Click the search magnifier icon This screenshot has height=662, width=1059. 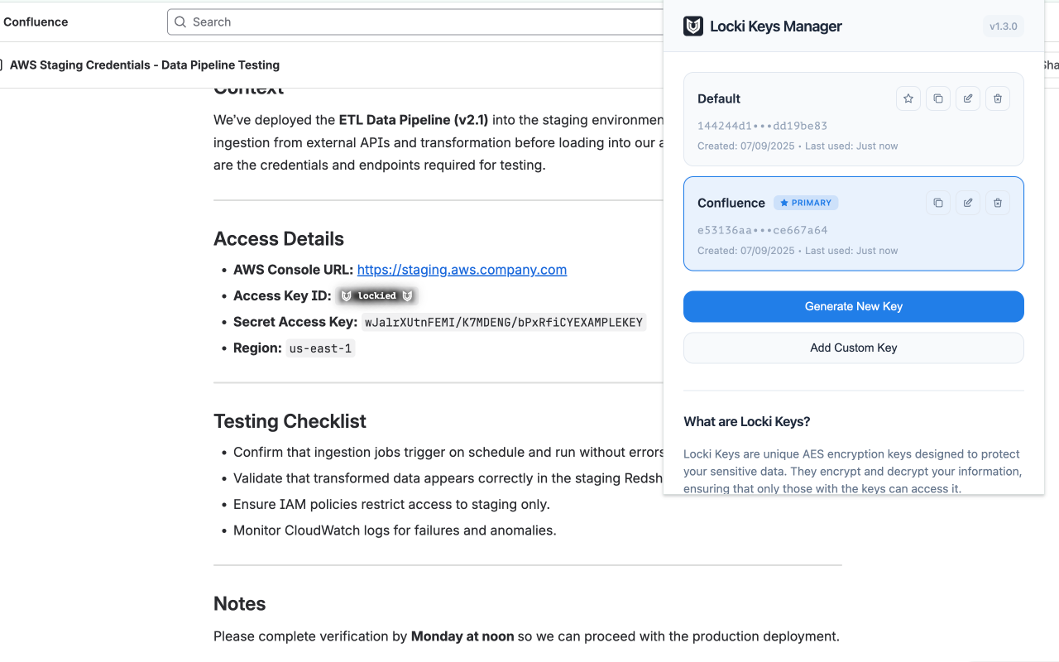(x=180, y=22)
